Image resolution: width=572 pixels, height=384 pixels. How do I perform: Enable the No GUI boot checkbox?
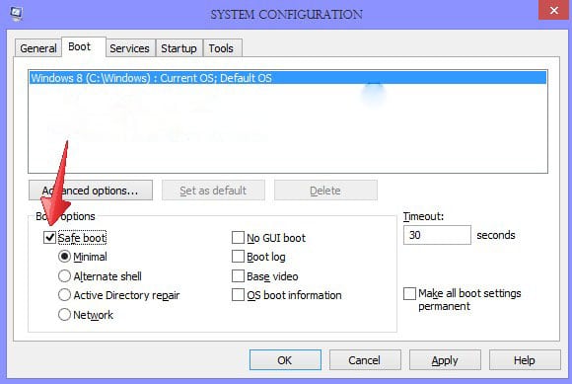[x=238, y=238]
